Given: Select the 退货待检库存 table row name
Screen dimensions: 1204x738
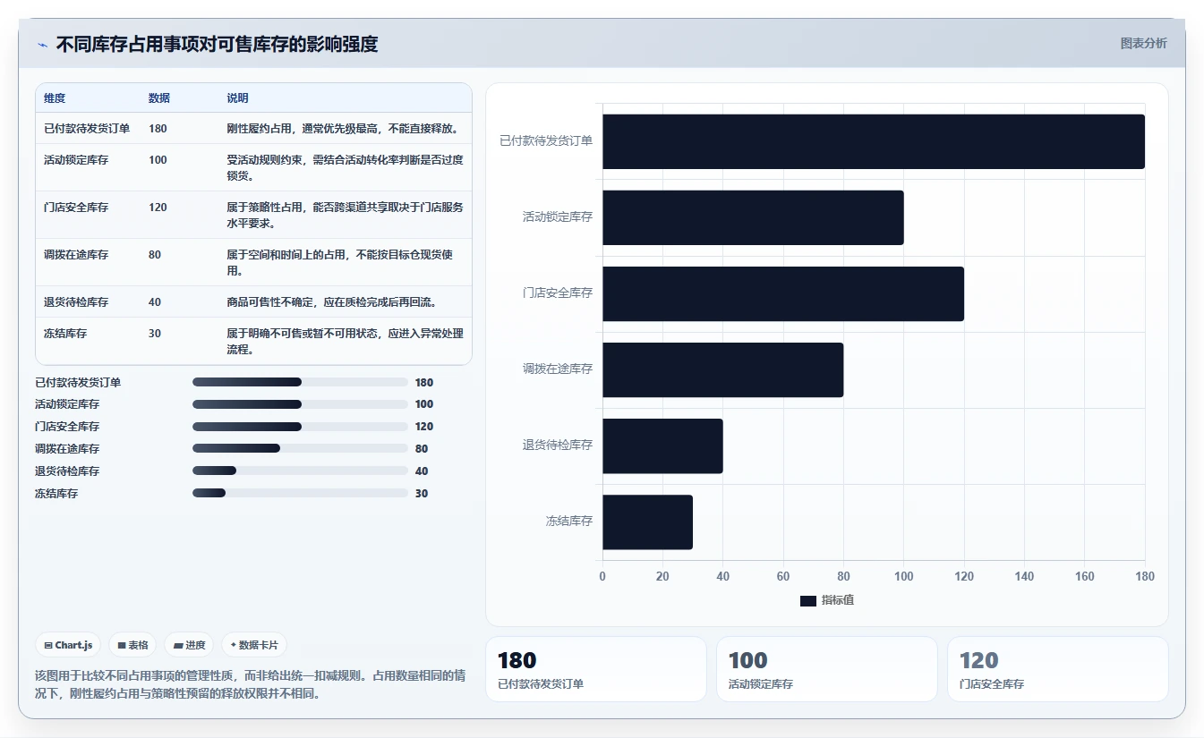Looking at the screenshot, I should 76,301.
